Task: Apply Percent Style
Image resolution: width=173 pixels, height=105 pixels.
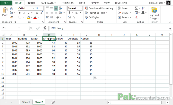Action: [x=76, y=13]
